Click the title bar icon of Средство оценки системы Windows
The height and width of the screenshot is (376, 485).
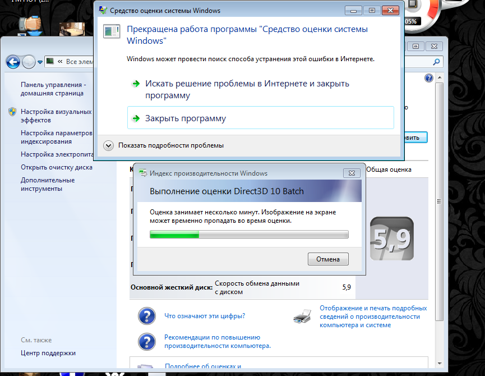103,10
